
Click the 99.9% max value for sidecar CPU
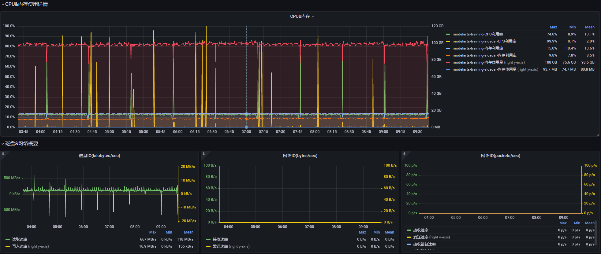(552, 41)
